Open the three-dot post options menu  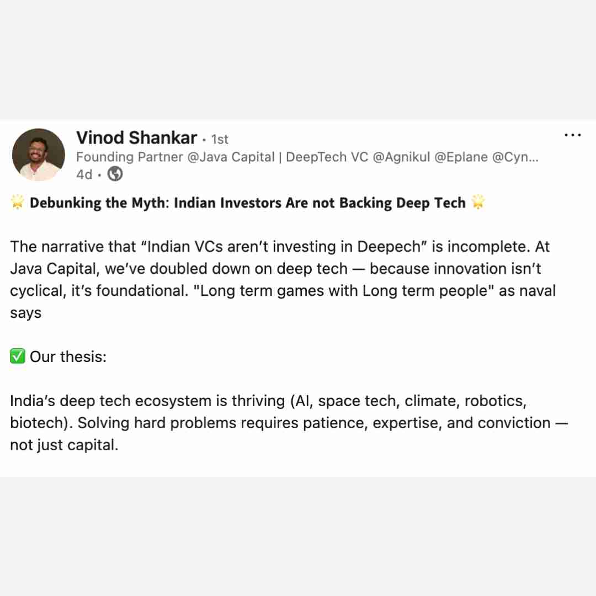tap(573, 135)
